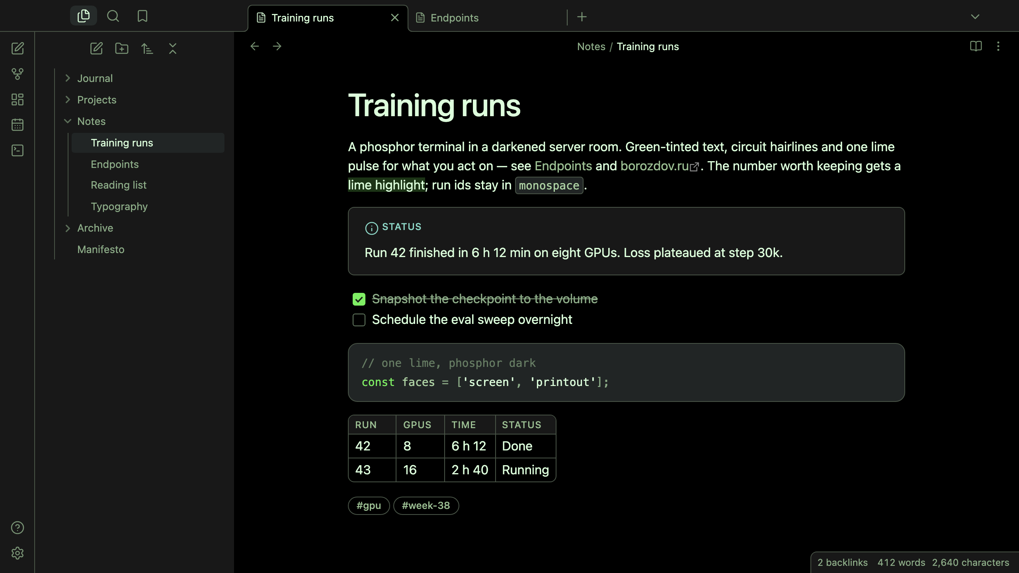Click the new folder icon

coord(122,49)
